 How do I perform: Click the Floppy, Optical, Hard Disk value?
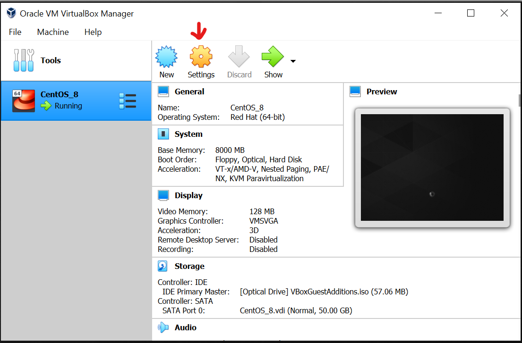coord(259,159)
